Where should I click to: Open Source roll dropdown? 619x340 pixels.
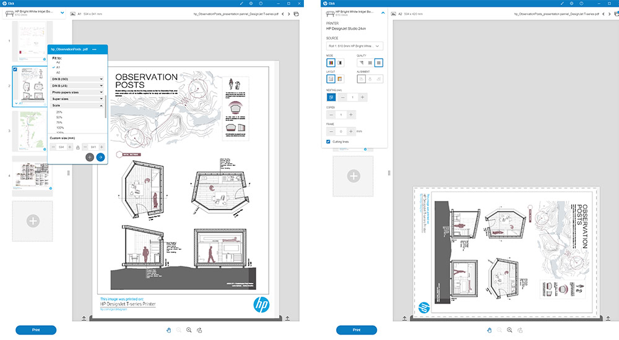[355, 46]
